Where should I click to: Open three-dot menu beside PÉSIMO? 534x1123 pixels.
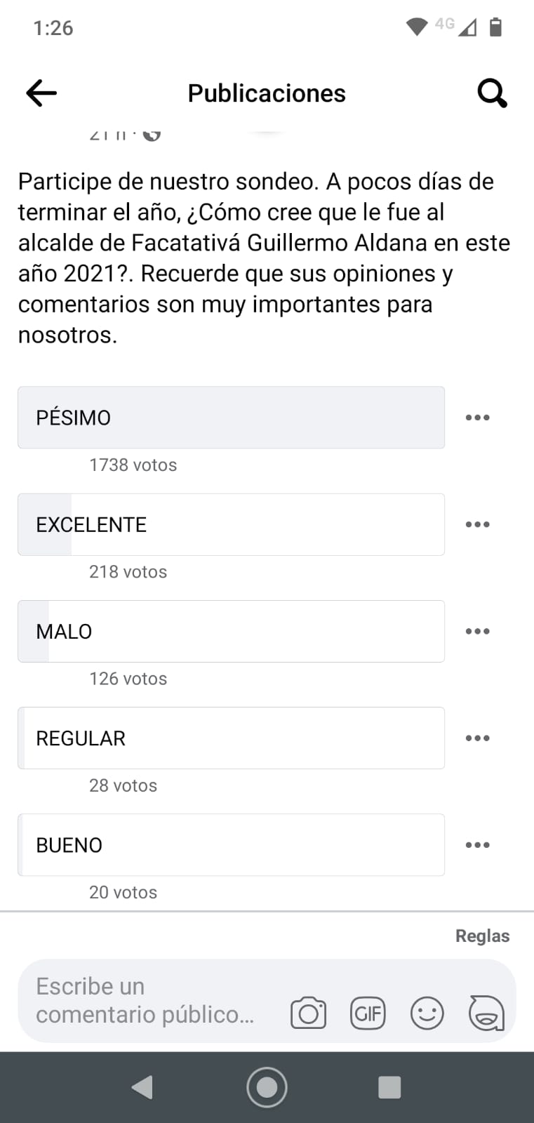point(477,418)
